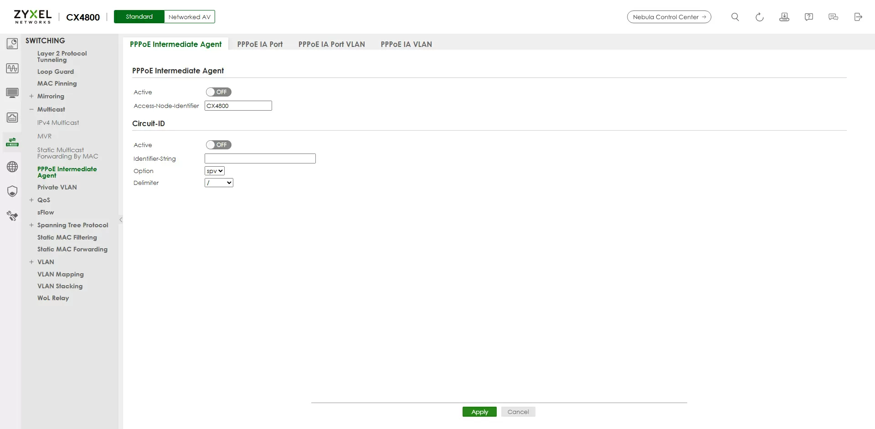Open the security shield sidebar icon

[x=12, y=191]
